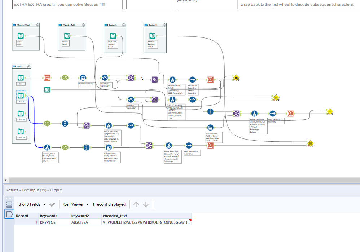This screenshot has width=360, height=252.
Task: Select the Record ID tool right of second-row Select tool
Action: coord(210,111)
